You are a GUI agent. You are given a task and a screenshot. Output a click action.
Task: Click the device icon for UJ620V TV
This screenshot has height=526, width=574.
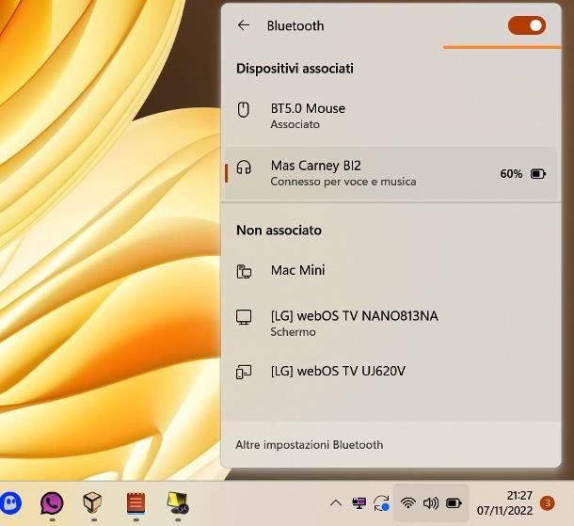pos(244,372)
